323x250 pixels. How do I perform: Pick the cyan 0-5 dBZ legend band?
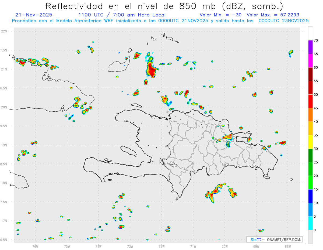(x=310, y=223)
